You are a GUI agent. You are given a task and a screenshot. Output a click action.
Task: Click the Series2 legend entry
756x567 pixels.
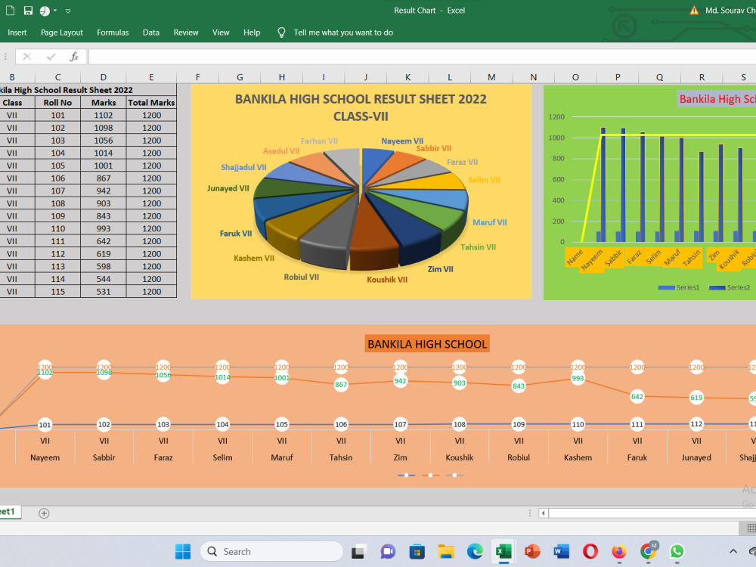pyautogui.click(x=730, y=287)
